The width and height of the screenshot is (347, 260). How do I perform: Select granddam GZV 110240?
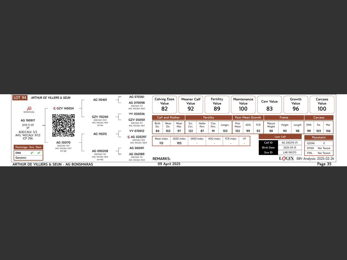100,117
